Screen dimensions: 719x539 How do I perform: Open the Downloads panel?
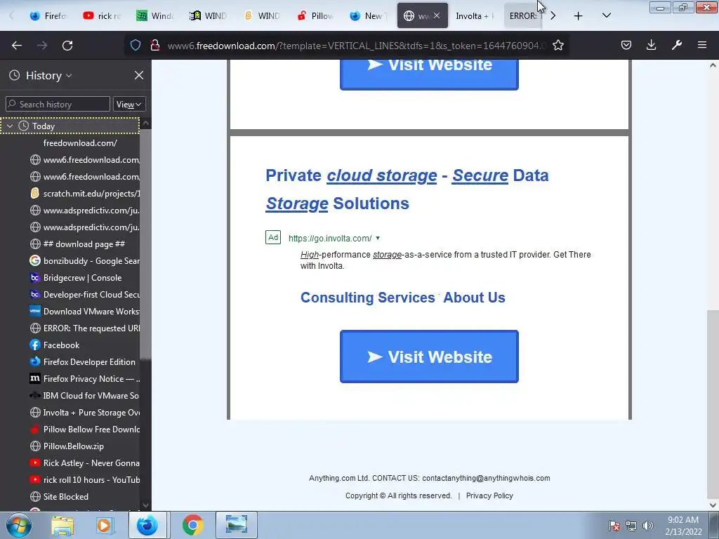click(x=651, y=45)
